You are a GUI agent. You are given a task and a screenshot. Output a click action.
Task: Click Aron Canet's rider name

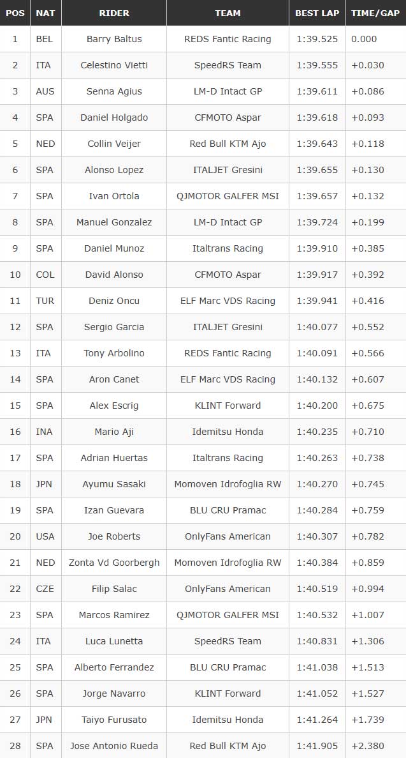pyautogui.click(x=114, y=379)
